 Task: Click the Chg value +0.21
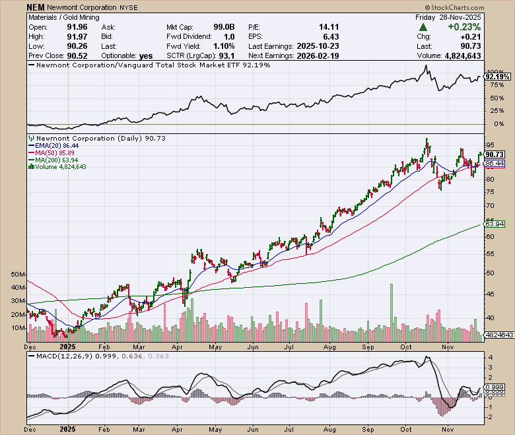pos(471,36)
